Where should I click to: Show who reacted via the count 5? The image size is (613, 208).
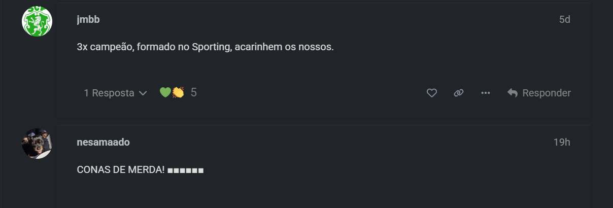[x=193, y=92]
